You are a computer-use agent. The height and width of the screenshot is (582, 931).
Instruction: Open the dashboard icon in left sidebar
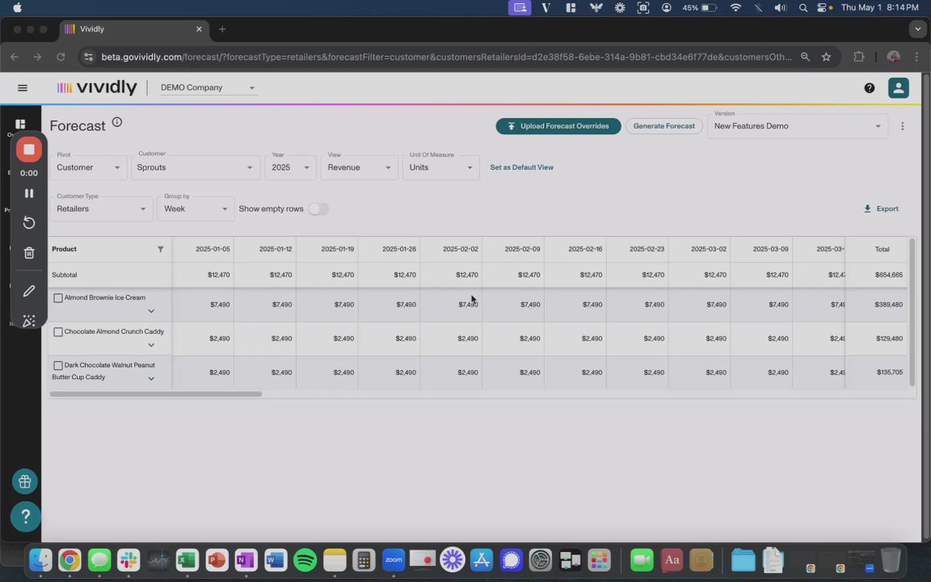(x=20, y=124)
